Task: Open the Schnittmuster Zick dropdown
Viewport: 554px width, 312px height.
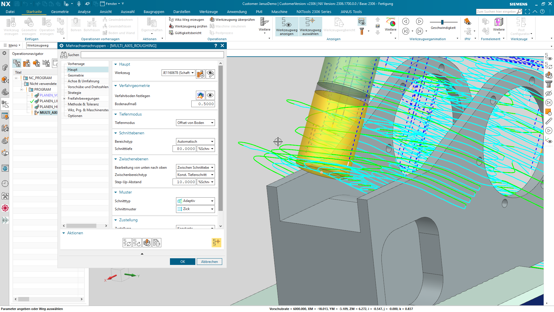Action: pos(195,209)
